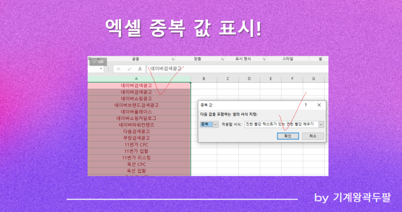Click the 취소 button
The image size is (402, 212).
pos(313,136)
